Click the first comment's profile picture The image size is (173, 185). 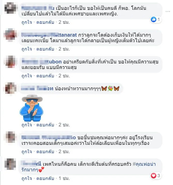[10, 8]
